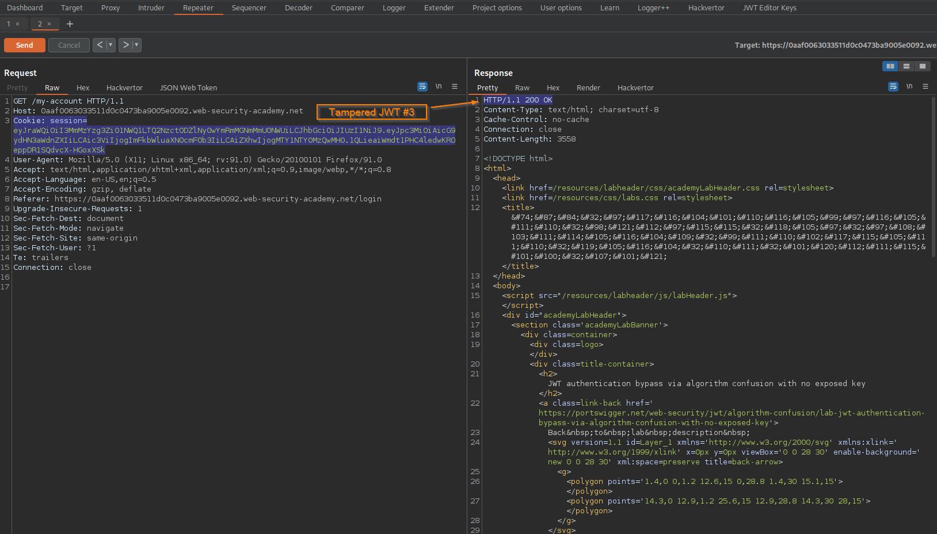Open the Logger tab

pos(394,7)
